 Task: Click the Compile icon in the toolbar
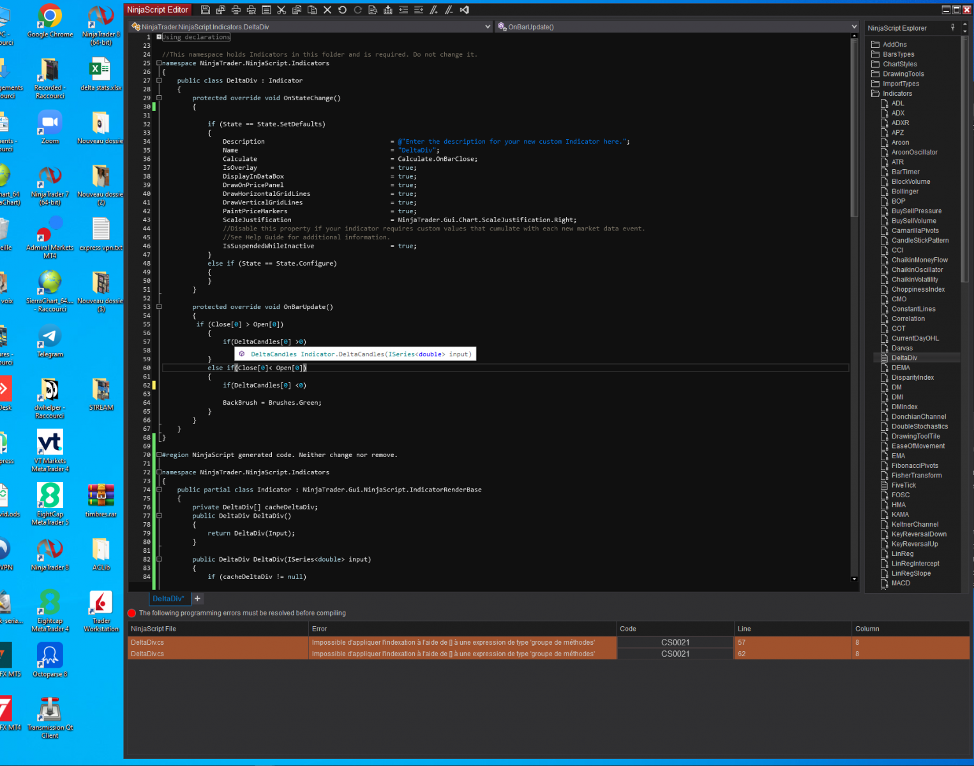pyautogui.click(x=387, y=10)
